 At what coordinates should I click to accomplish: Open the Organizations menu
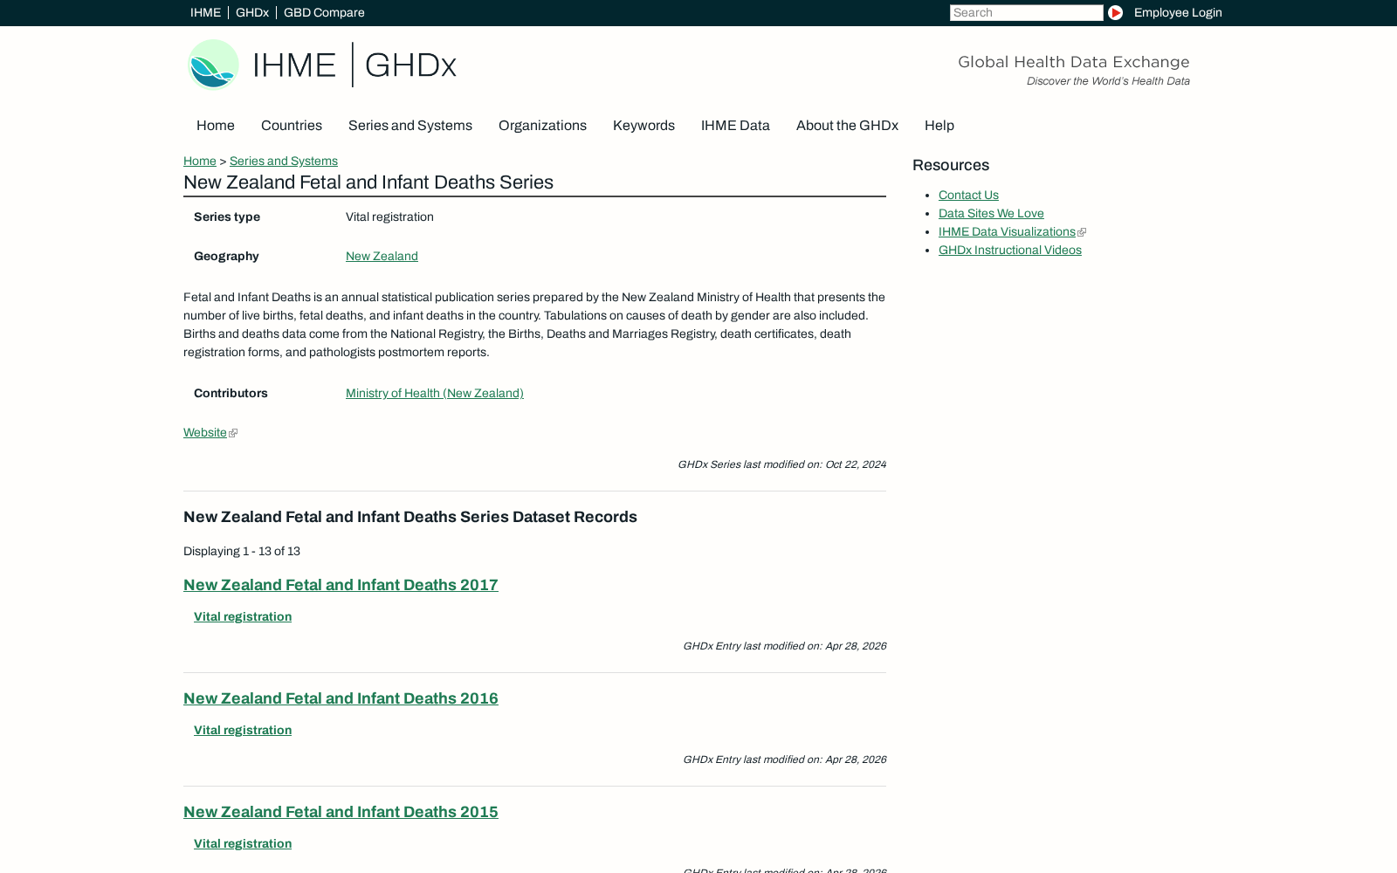click(x=542, y=126)
